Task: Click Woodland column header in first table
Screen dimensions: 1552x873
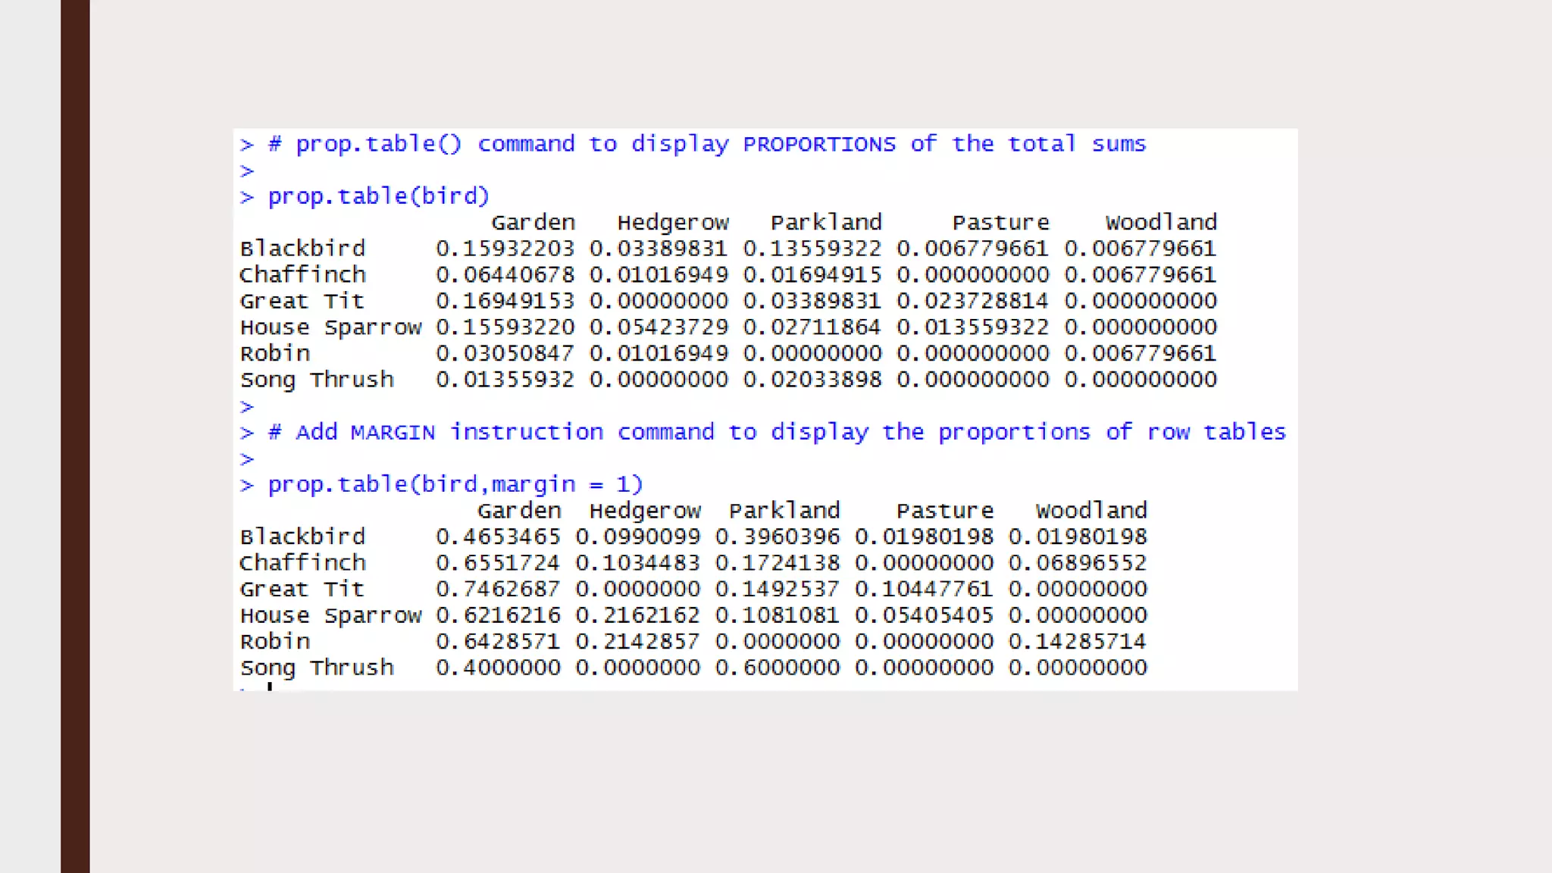Action: 1160,223
